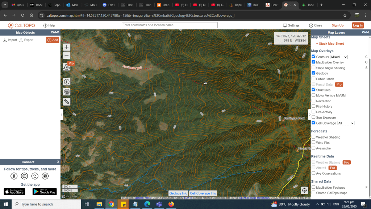Open the Contours type dropdown
Screen dimensions: 371x209
coord(339,57)
